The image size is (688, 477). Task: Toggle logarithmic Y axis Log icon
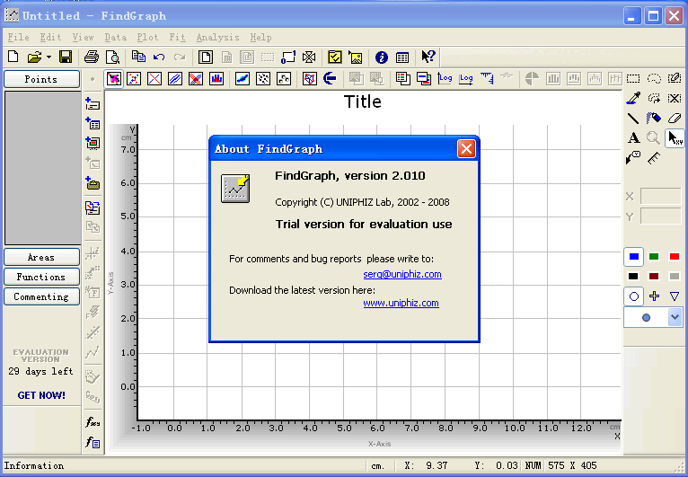click(x=445, y=78)
